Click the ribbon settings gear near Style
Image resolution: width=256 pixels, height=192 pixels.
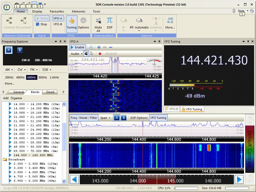252,11
